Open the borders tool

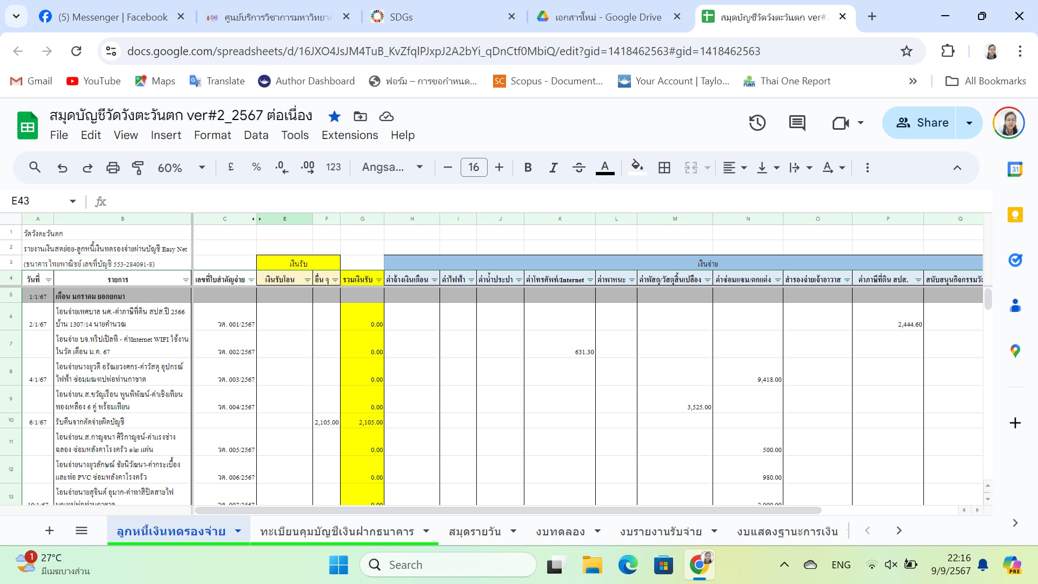click(x=664, y=168)
